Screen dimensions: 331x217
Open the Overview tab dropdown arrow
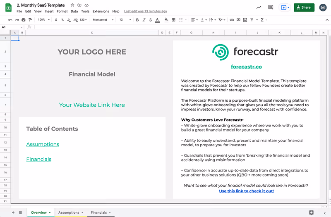click(50, 212)
